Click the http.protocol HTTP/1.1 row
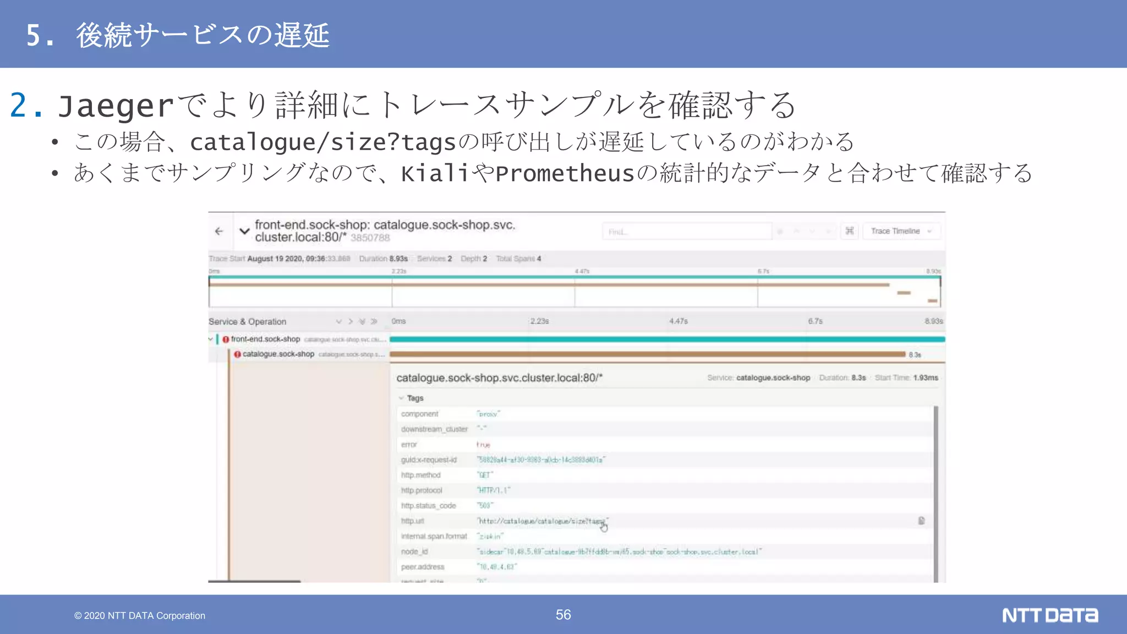Image resolution: width=1127 pixels, height=634 pixels. point(665,490)
